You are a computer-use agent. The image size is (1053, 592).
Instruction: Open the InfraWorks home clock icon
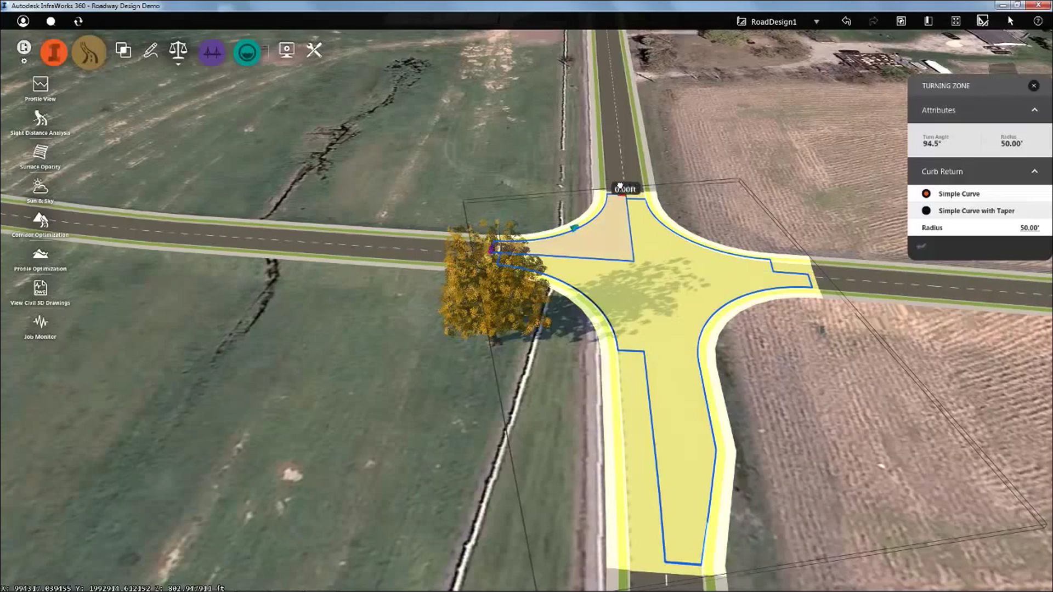click(24, 47)
